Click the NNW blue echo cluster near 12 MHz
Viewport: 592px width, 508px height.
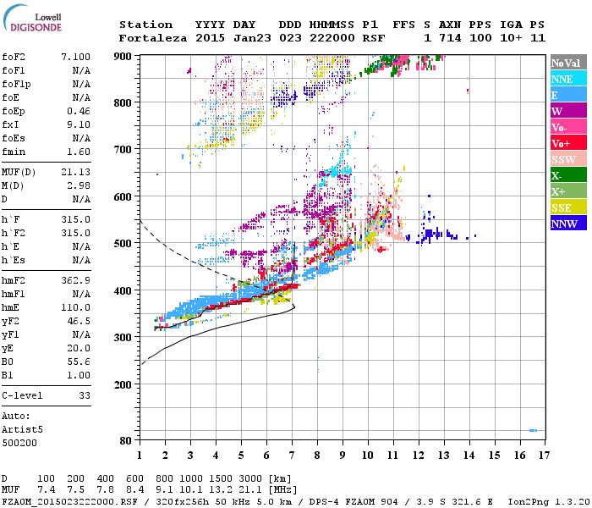[x=429, y=235]
